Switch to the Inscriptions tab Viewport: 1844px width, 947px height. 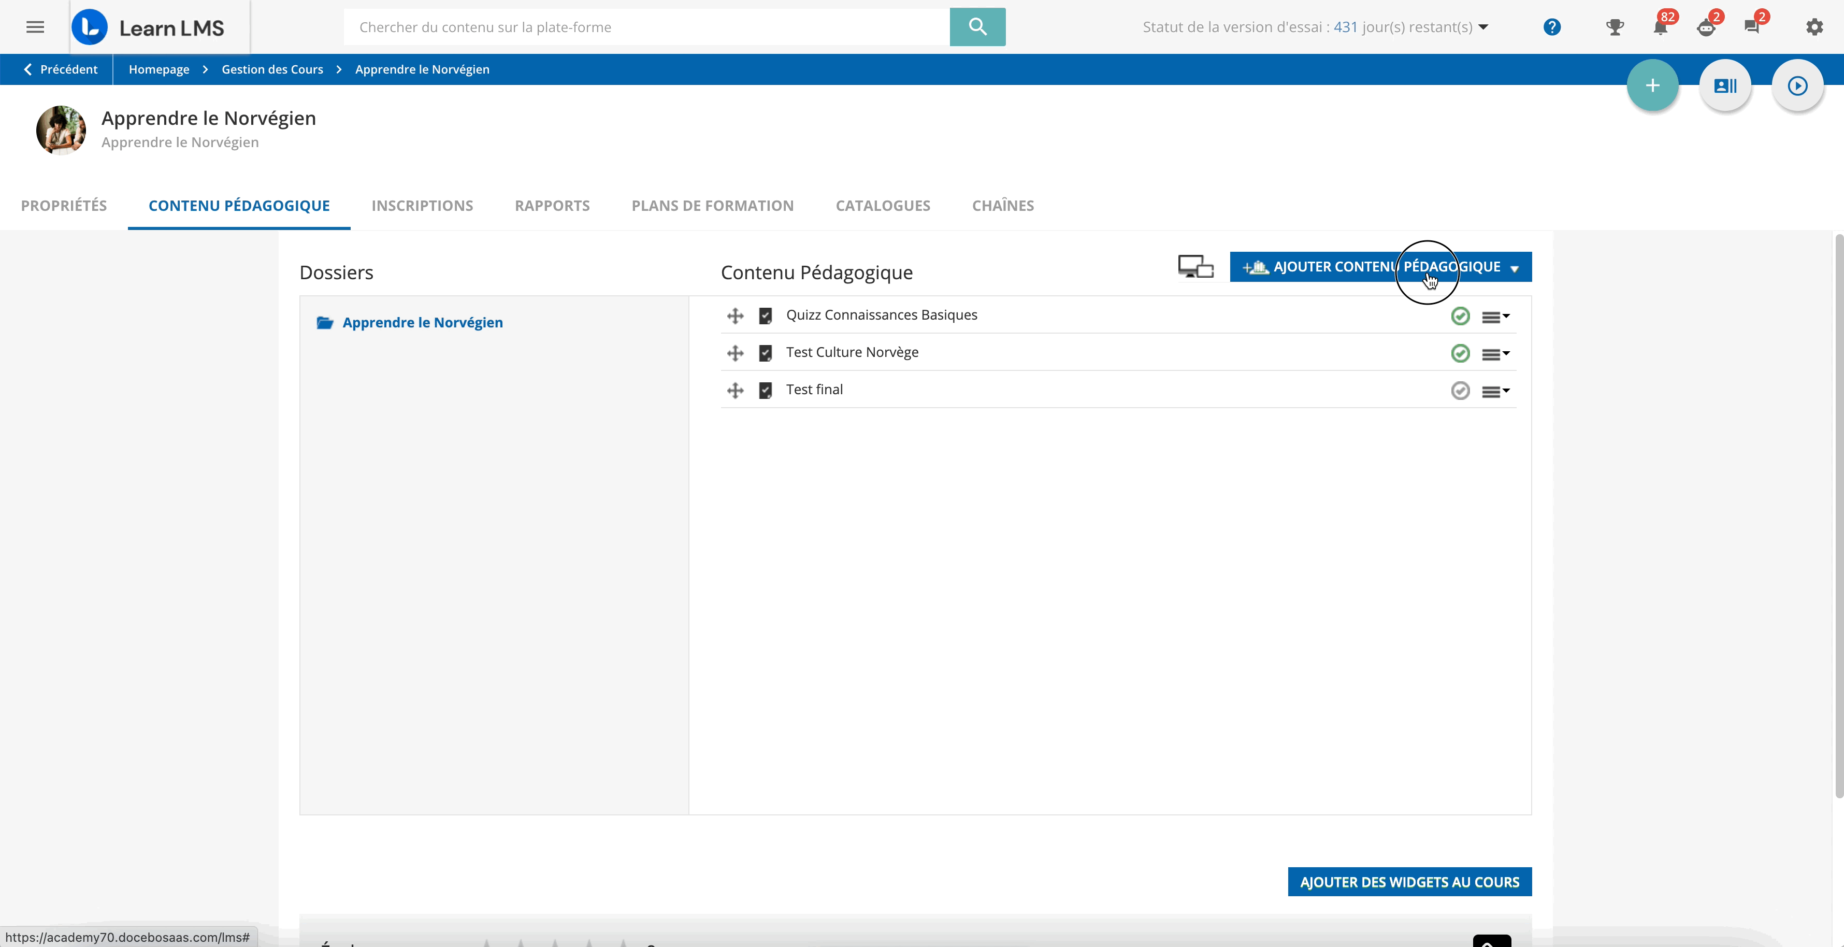[422, 206]
